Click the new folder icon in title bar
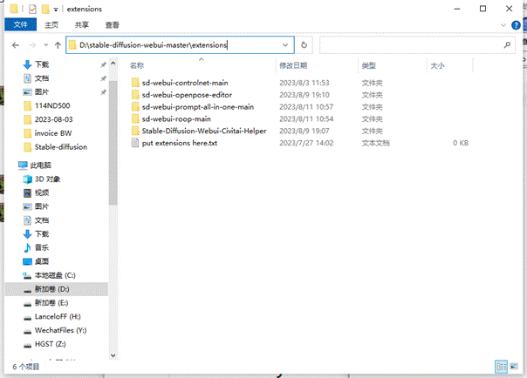 [x=45, y=9]
